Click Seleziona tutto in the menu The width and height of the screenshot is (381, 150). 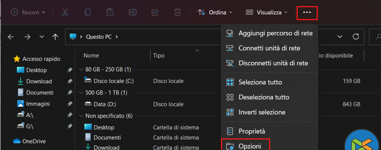260,82
